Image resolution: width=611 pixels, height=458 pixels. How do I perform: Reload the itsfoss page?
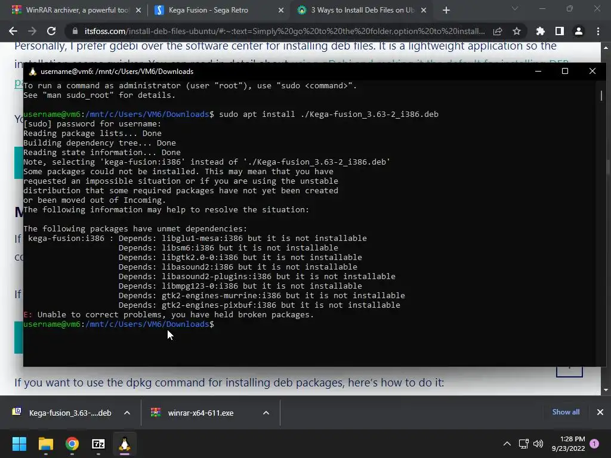51,31
